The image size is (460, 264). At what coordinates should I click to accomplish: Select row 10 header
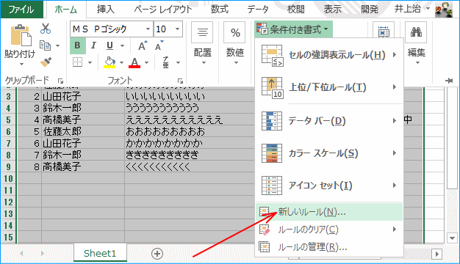point(9,178)
